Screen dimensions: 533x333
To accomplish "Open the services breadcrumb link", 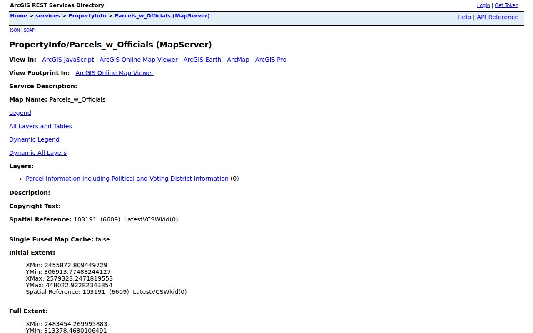I will [48, 16].
